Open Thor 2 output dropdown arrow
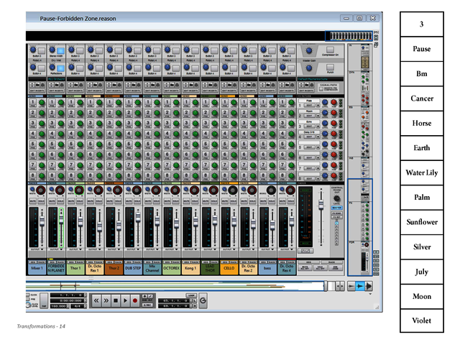Image resolution: width=460 pixels, height=345 pixels. tap(119, 249)
